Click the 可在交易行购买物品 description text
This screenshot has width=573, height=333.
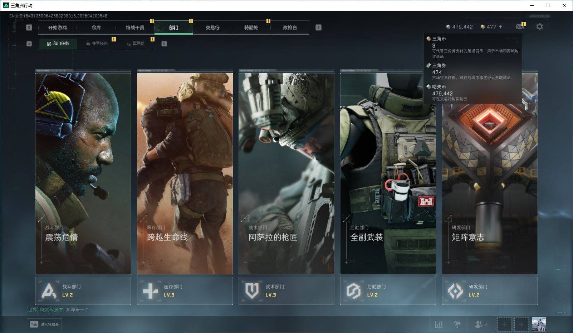pyautogui.click(x=450, y=99)
